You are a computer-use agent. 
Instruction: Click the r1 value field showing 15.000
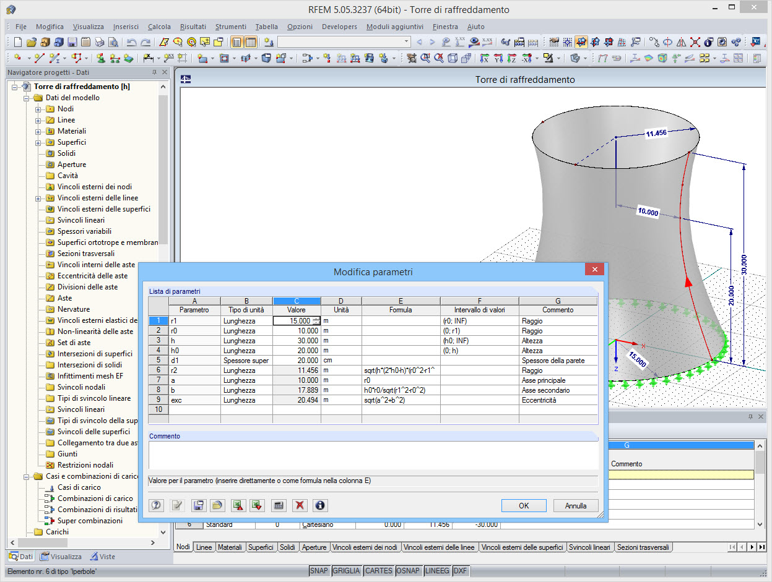tap(295, 321)
